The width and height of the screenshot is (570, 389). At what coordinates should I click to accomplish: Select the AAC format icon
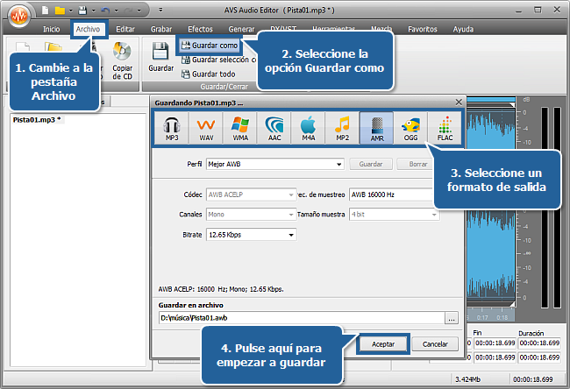[x=274, y=128]
